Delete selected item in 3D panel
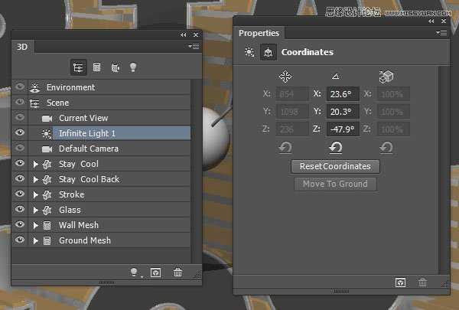Screen dimensions: 459x310 coord(177,272)
